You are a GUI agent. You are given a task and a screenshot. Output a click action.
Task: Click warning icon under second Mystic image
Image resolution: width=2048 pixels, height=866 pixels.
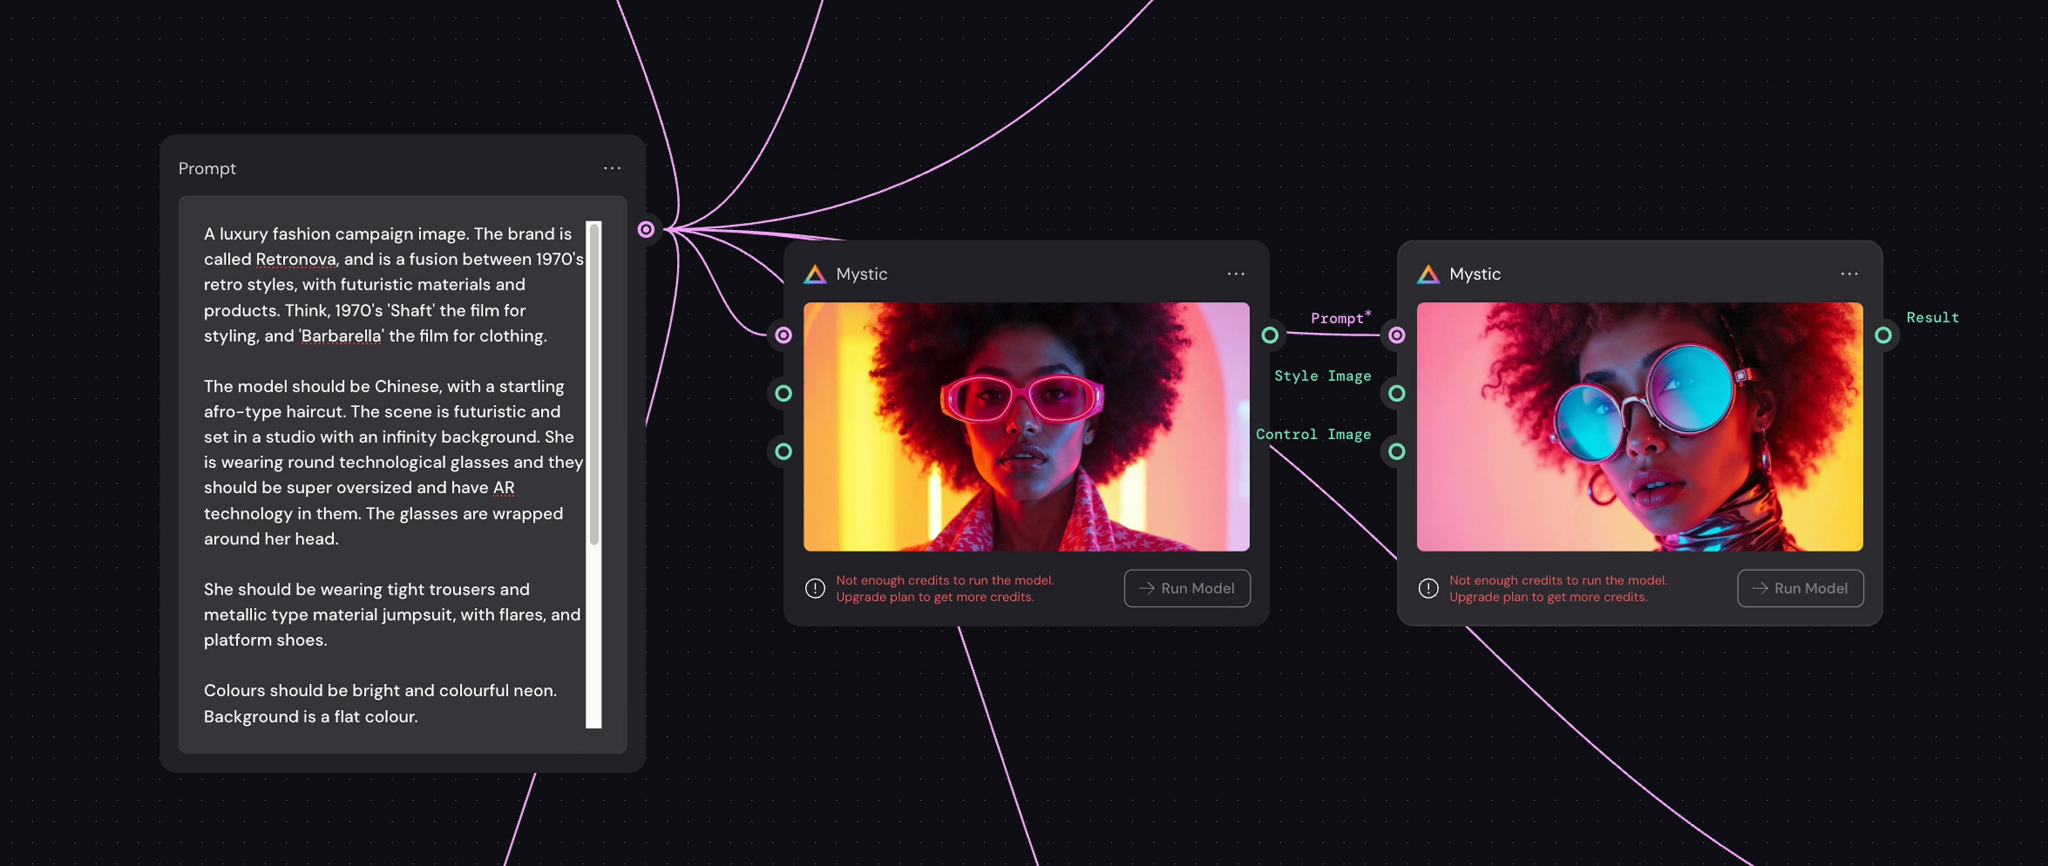pyautogui.click(x=1428, y=589)
